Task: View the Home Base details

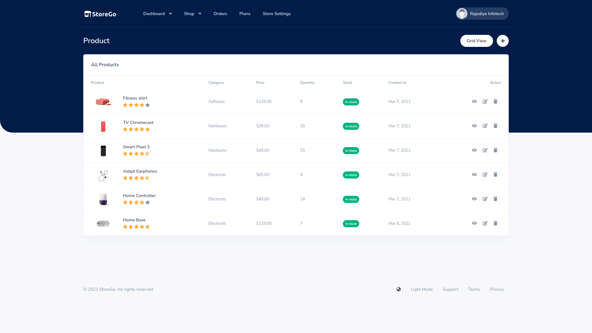Action: 474,223
